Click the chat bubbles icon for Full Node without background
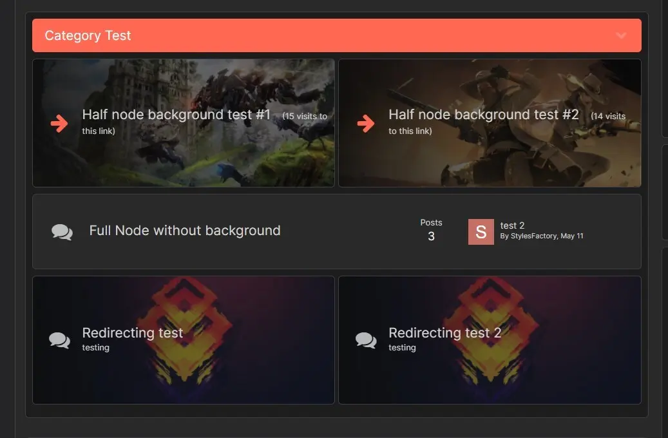Viewport: 668px width, 438px height. coord(62,232)
